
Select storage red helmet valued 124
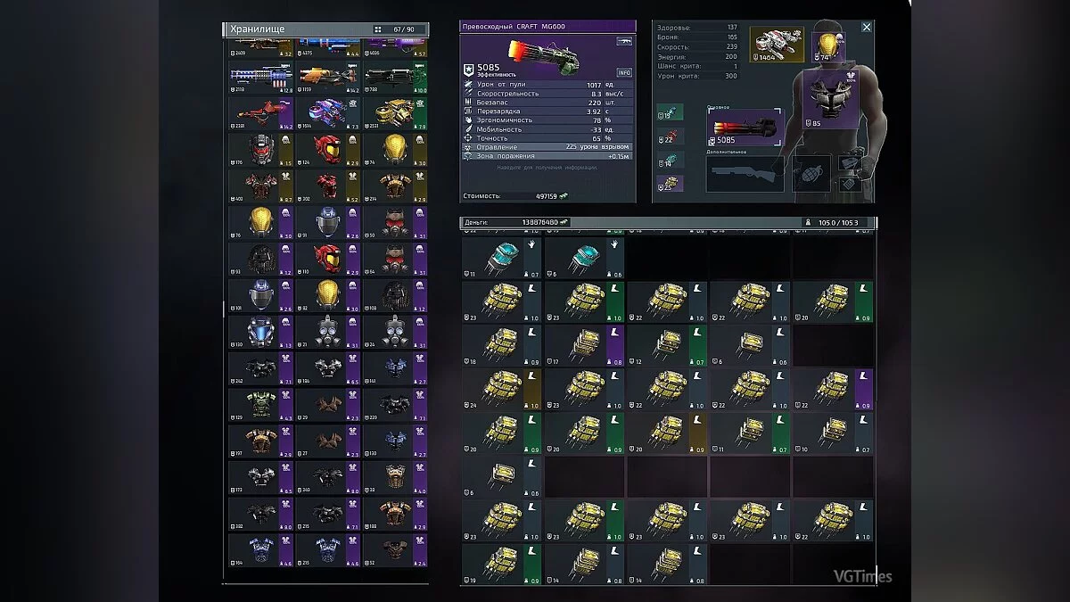[327, 150]
